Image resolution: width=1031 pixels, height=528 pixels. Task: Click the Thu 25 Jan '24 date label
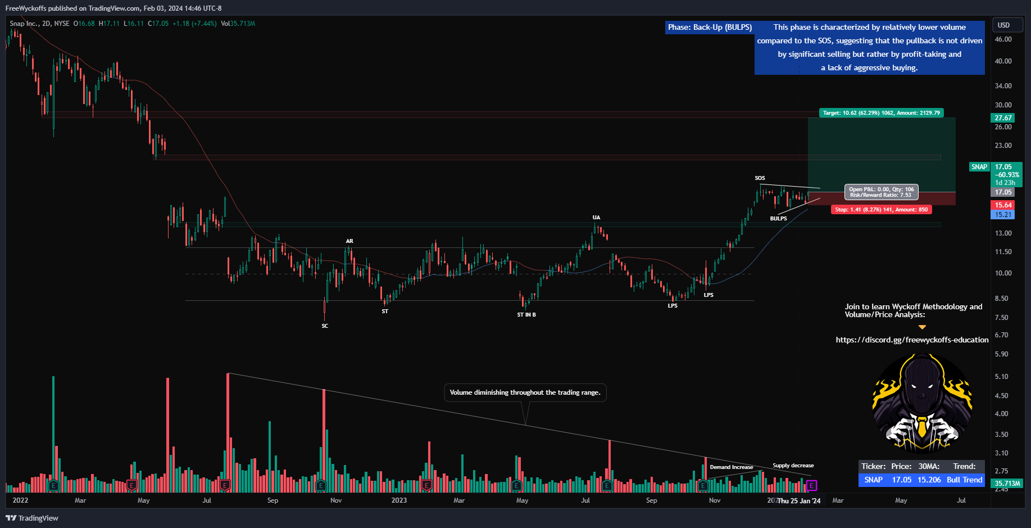(798, 500)
